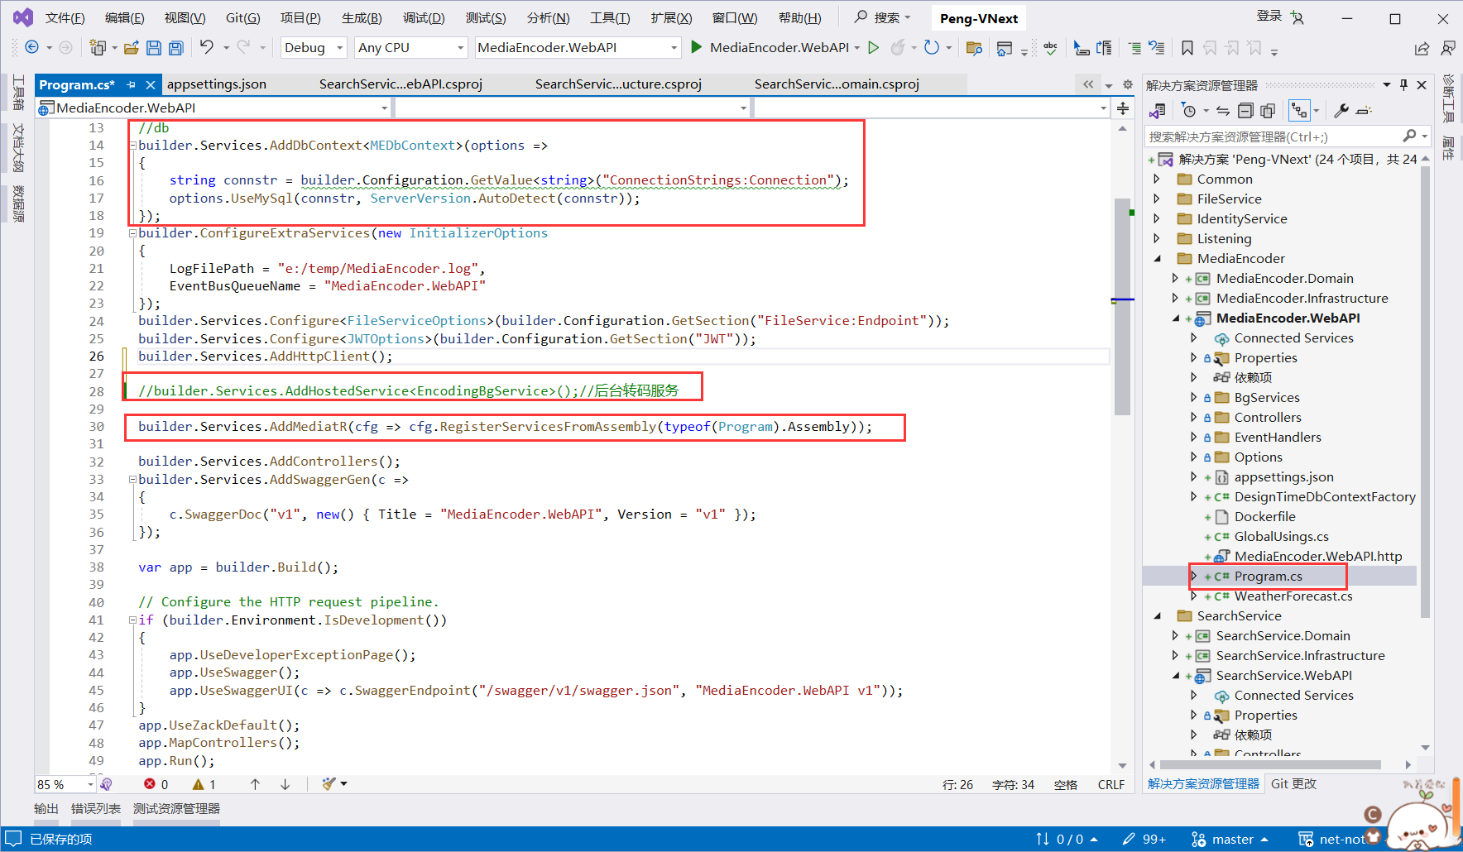
Task: Open the MediaEncoder.WebAPI project scope dropdown in editor
Action: [x=213, y=108]
